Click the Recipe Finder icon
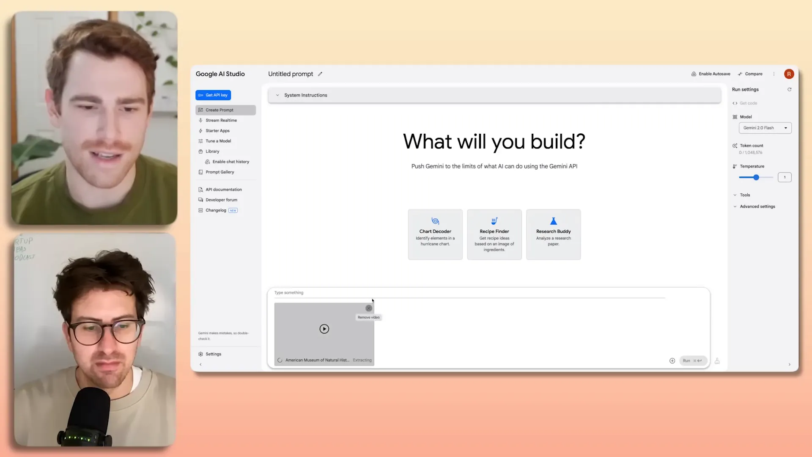Image resolution: width=812 pixels, height=457 pixels. 494,221
